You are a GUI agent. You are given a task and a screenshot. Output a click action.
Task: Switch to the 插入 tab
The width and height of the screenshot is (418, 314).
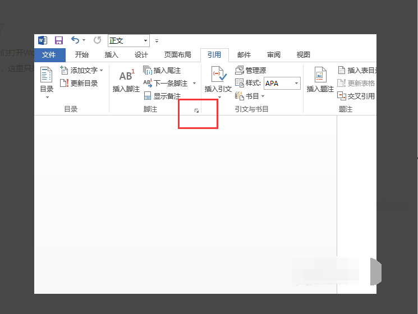click(112, 55)
